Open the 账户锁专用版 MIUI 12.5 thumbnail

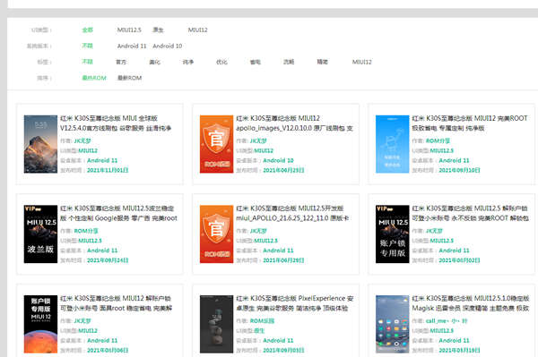pos(392,234)
